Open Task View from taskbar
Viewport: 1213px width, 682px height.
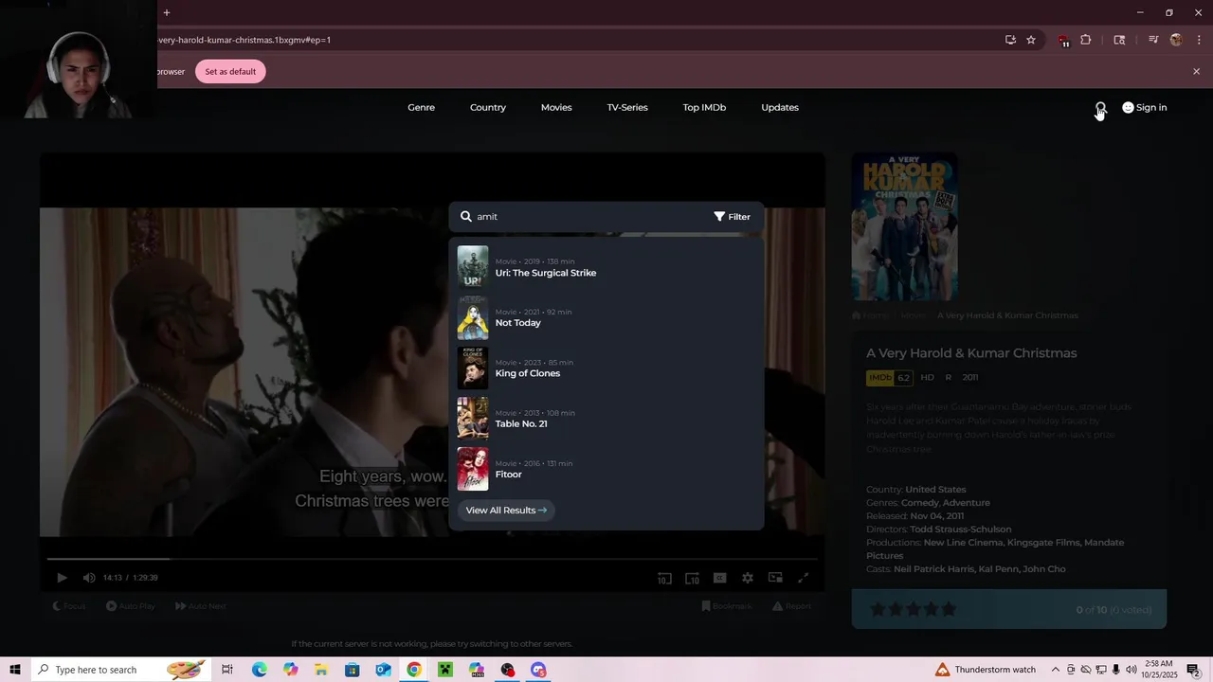[227, 670]
